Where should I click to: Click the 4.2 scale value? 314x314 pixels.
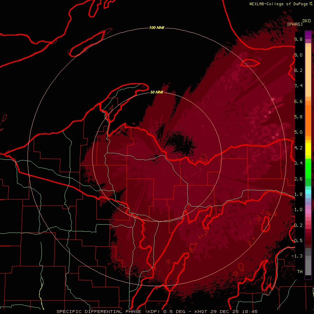298,148
